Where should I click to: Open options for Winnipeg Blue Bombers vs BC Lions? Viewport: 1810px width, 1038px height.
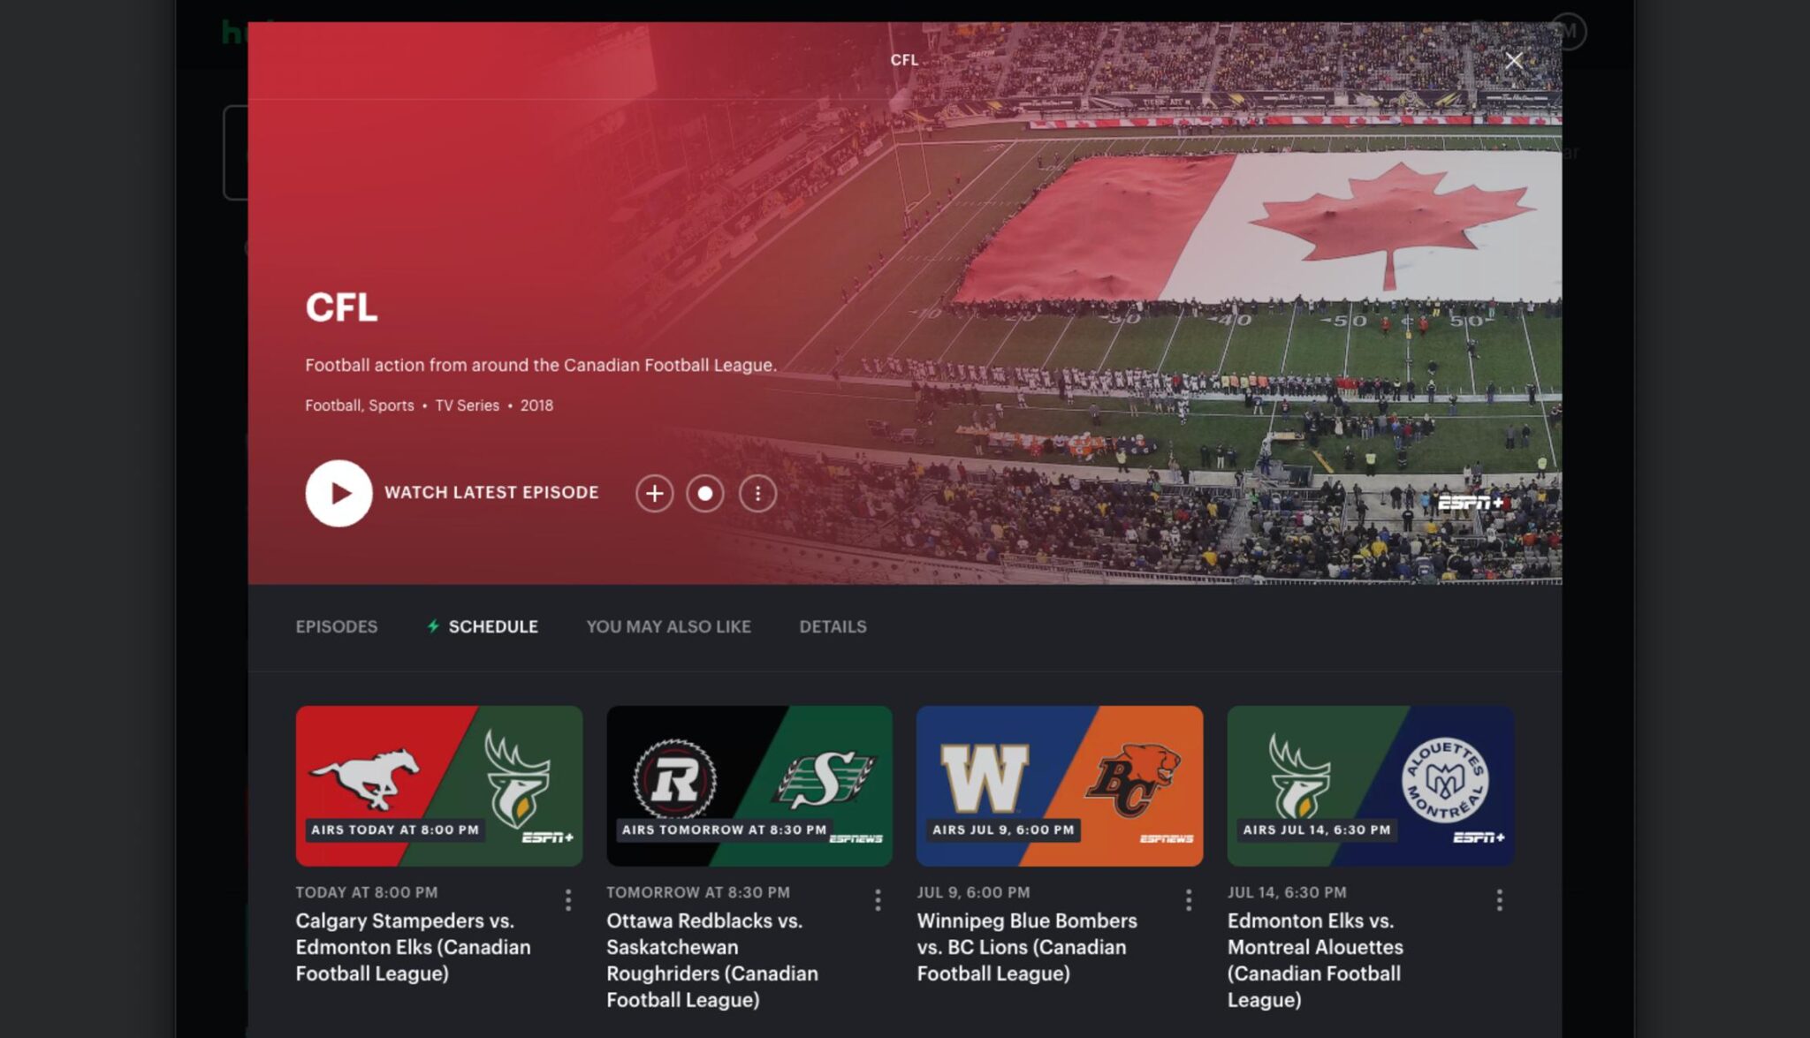tap(1188, 900)
